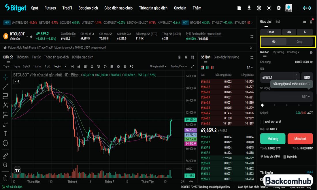Click the price alert bell icon

pyautogui.click(x=186, y=57)
